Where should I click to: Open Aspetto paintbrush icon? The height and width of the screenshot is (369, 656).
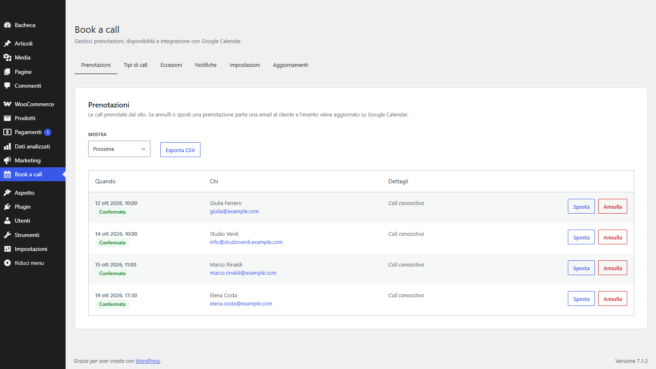pyautogui.click(x=7, y=193)
